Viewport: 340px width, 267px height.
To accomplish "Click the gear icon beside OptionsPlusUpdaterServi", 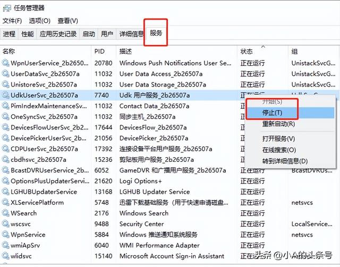I will [6, 181].
